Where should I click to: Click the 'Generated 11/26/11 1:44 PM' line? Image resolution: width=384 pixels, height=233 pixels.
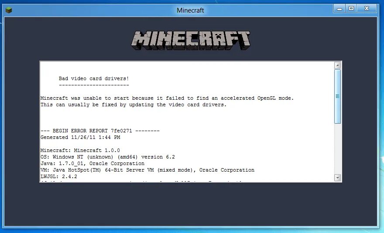tap(80, 137)
